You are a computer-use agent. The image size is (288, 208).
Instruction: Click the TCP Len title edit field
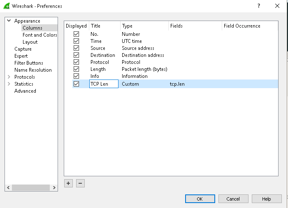tap(104, 84)
